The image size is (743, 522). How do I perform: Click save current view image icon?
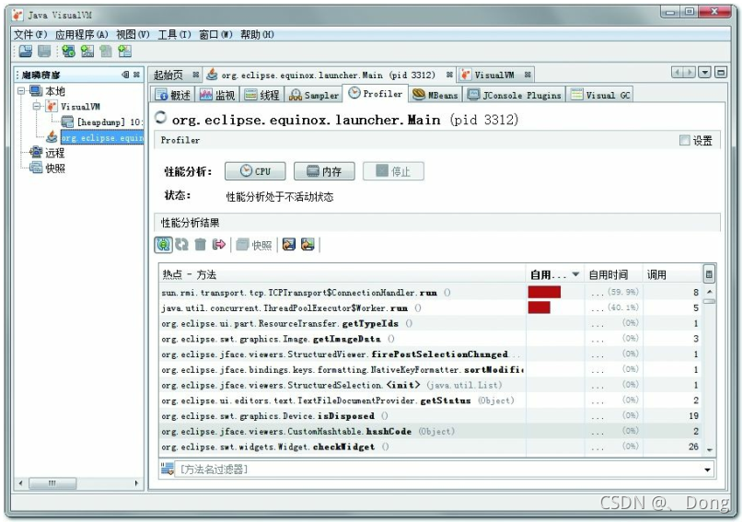pos(288,244)
